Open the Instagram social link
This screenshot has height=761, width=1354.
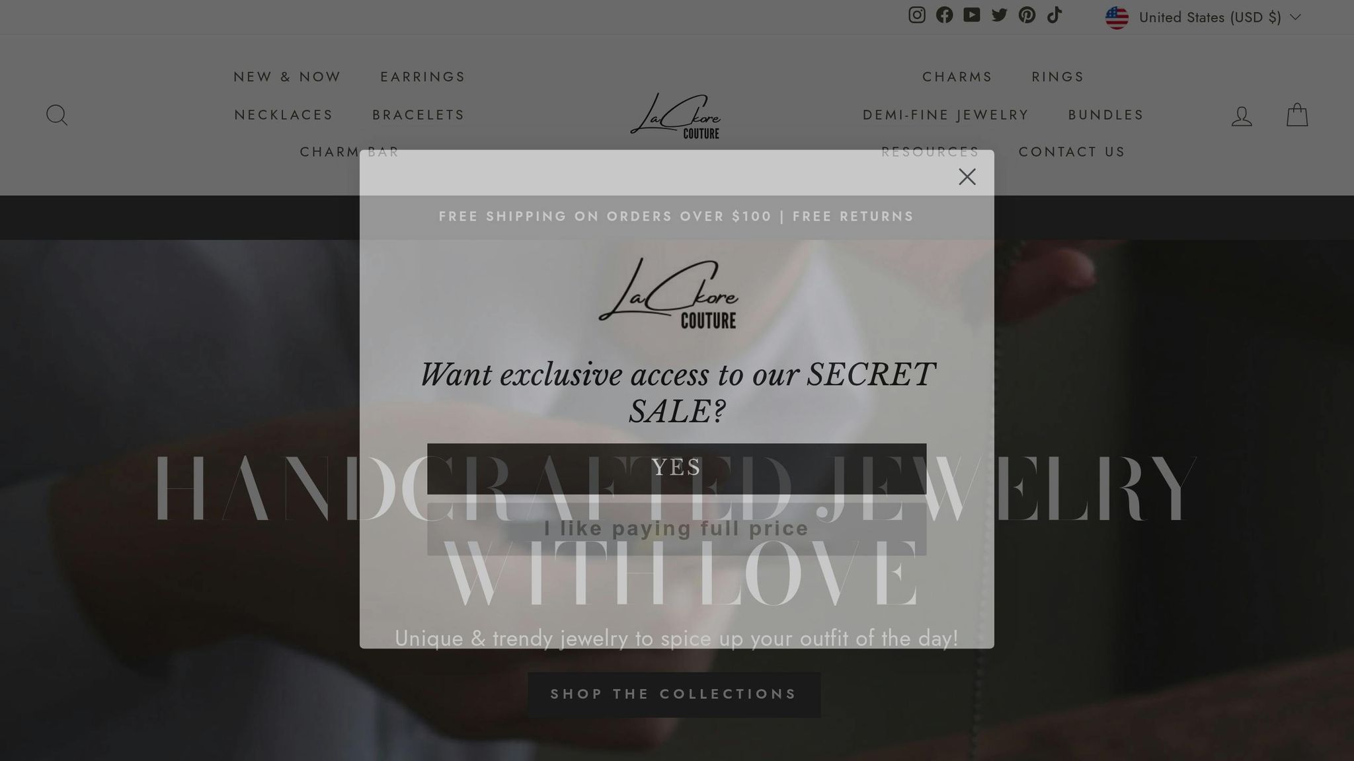[916, 15]
